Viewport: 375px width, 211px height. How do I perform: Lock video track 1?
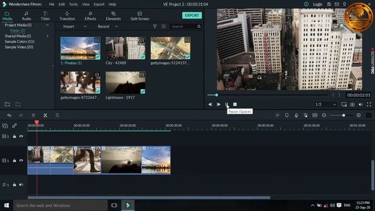tap(14, 161)
